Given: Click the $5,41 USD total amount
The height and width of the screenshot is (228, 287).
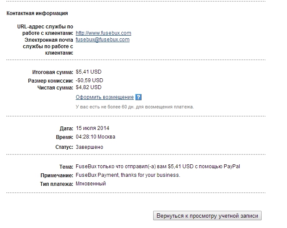Looking at the screenshot, I should pyautogui.click(x=89, y=72).
